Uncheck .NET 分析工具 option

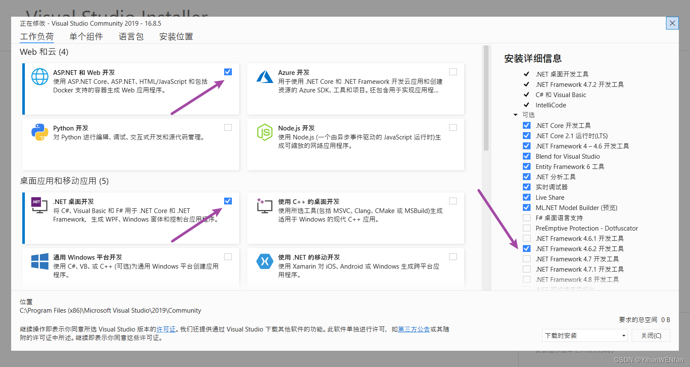tap(527, 177)
